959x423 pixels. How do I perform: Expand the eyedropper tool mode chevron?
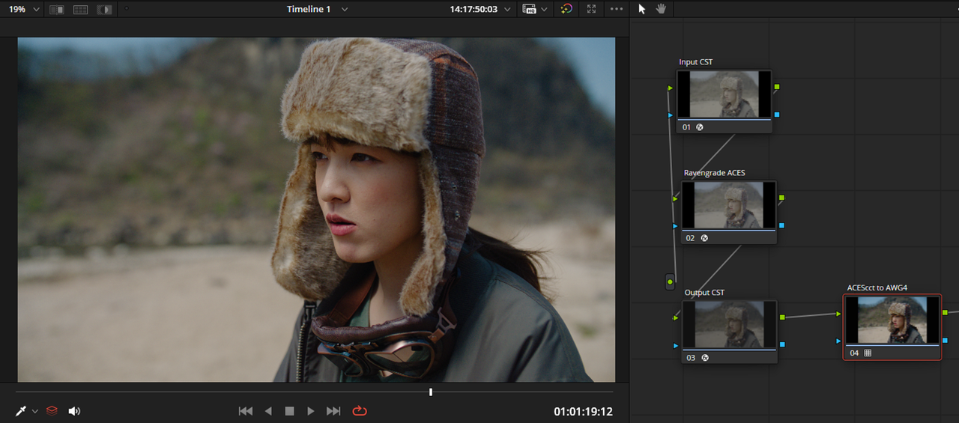34,411
